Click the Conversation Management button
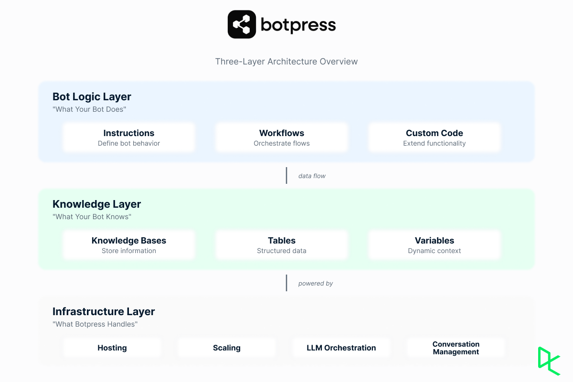The width and height of the screenshot is (573, 382). [x=456, y=348]
